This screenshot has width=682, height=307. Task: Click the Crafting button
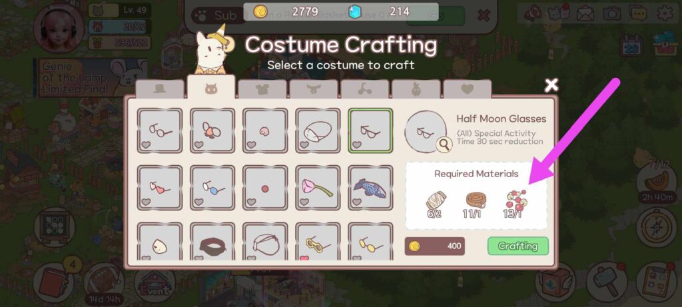(x=517, y=246)
